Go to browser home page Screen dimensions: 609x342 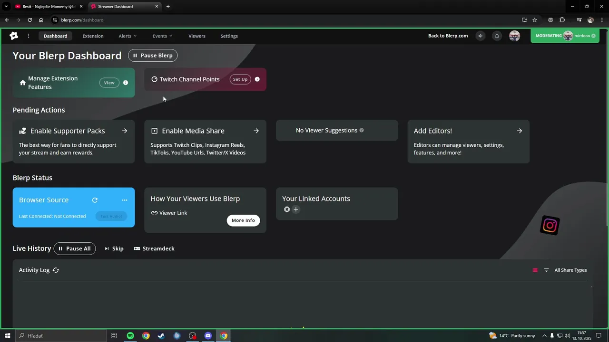coord(41,20)
